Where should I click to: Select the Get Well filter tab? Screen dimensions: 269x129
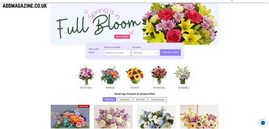click(140, 99)
